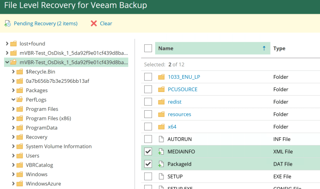
Task: Open Pending Recovery (2 items) link
Action: click(x=46, y=23)
